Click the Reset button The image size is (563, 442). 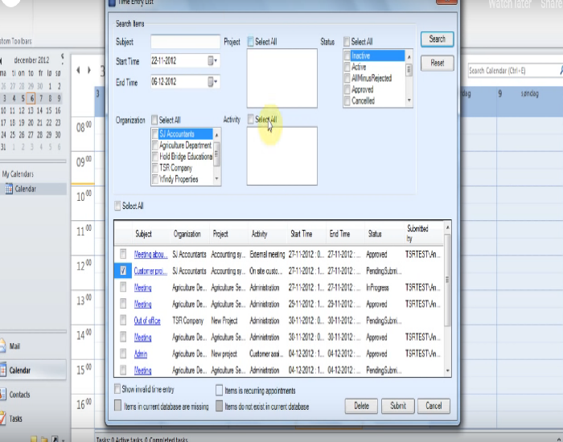click(437, 63)
